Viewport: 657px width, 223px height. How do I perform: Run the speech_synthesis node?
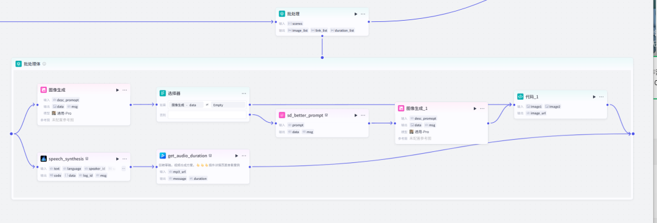pyautogui.click(x=118, y=159)
